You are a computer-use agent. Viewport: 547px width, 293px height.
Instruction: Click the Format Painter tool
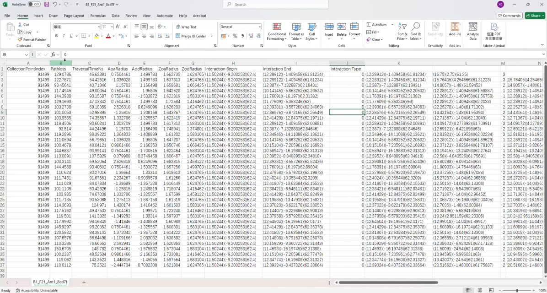point(32,39)
